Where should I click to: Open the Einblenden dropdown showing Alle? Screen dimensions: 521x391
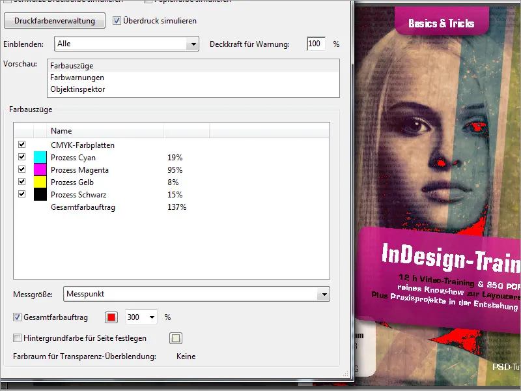[126, 44]
